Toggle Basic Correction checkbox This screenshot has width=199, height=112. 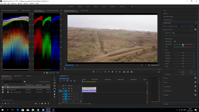pyautogui.click(x=195, y=30)
